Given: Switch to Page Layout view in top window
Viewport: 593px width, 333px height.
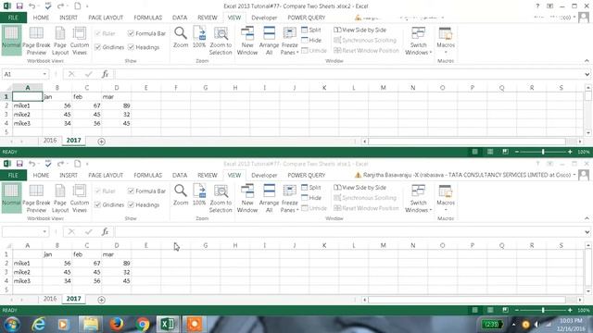Looking at the screenshot, I should pos(60,41).
